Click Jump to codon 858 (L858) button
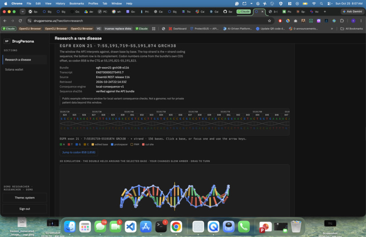This screenshot has height=237, width=366. point(79,152)
